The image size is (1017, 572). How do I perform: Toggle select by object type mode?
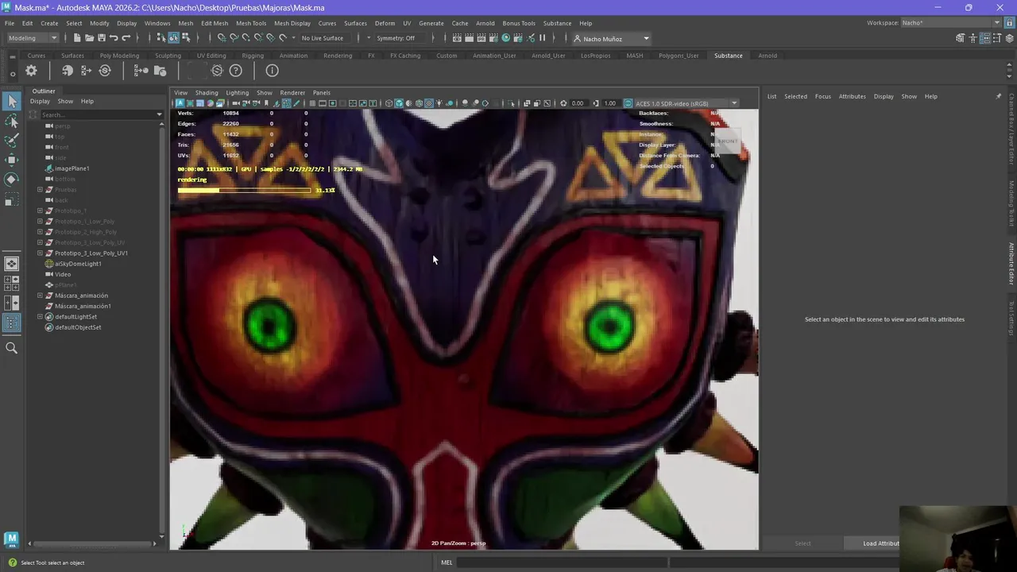[173, 38]
